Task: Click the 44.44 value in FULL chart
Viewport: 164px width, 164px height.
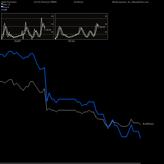Action: pyautogui.click(x=102, y=27)
